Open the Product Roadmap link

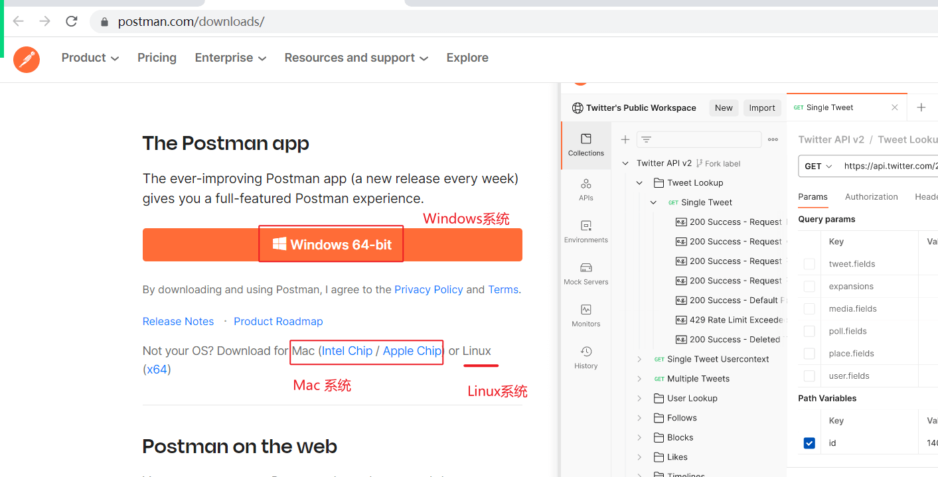[278, 322]
